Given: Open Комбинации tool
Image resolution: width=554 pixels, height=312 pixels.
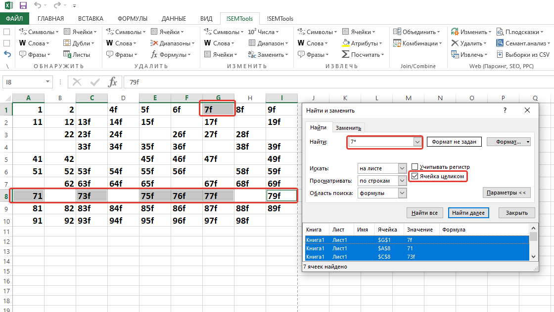Looking at the screenshot, I should [x=417, y=43].
